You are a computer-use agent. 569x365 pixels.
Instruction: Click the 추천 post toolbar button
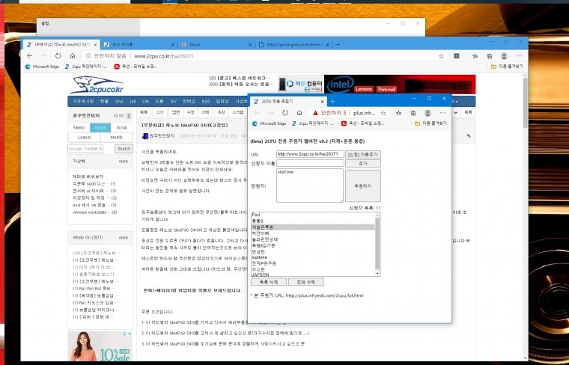(222, 113)
